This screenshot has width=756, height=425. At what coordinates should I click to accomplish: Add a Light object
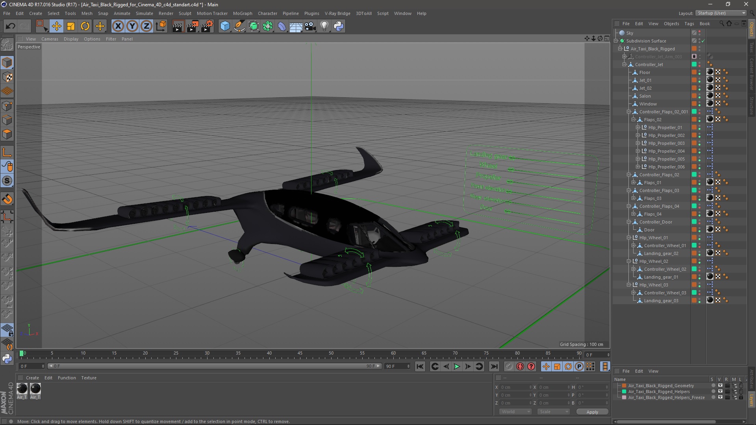pos(324,26)
